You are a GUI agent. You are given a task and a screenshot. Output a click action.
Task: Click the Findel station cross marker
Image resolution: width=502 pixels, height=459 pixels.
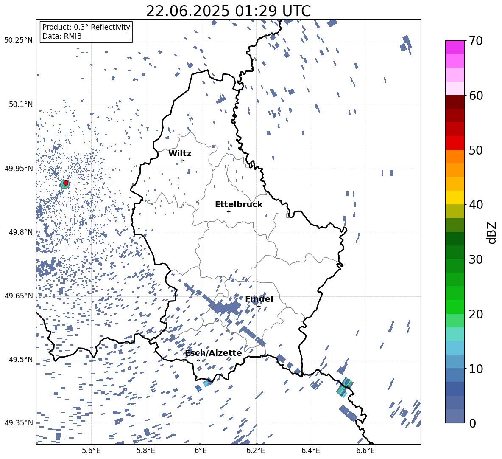259,307
